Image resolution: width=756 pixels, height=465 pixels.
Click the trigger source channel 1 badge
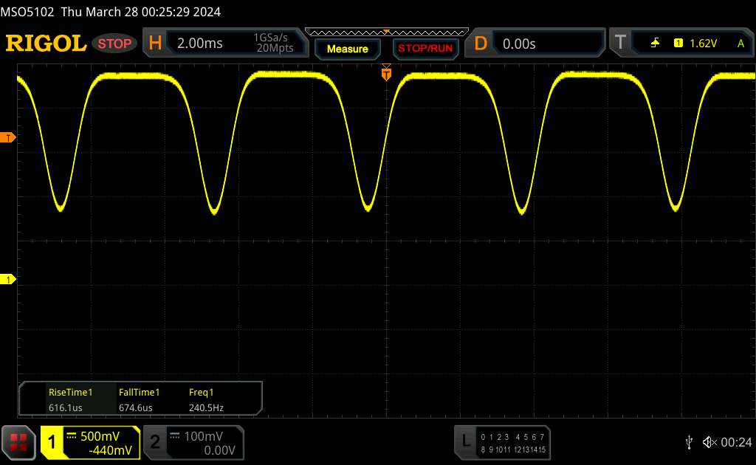(x=678, y=44)
